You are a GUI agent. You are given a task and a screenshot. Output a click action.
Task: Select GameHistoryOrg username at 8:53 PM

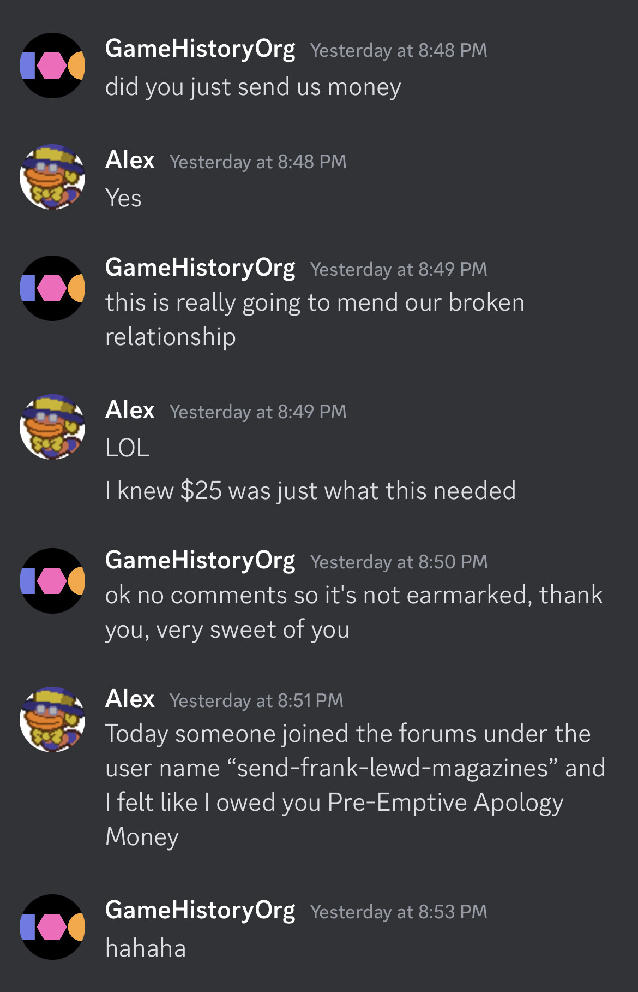pyautogui.click(x=200, y=911)
